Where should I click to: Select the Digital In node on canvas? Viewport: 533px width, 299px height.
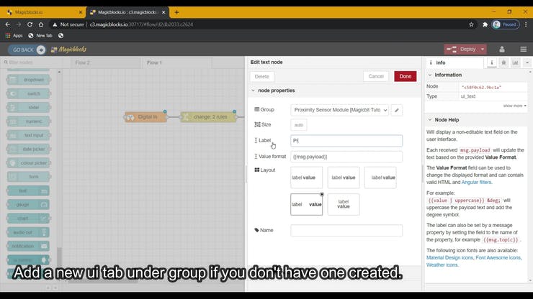tap(145, 117)
